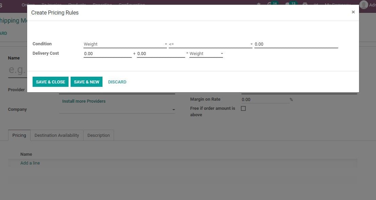The image size is (376, 200).
Task: Enable Free if order amount is above
Action: [243, 108]
